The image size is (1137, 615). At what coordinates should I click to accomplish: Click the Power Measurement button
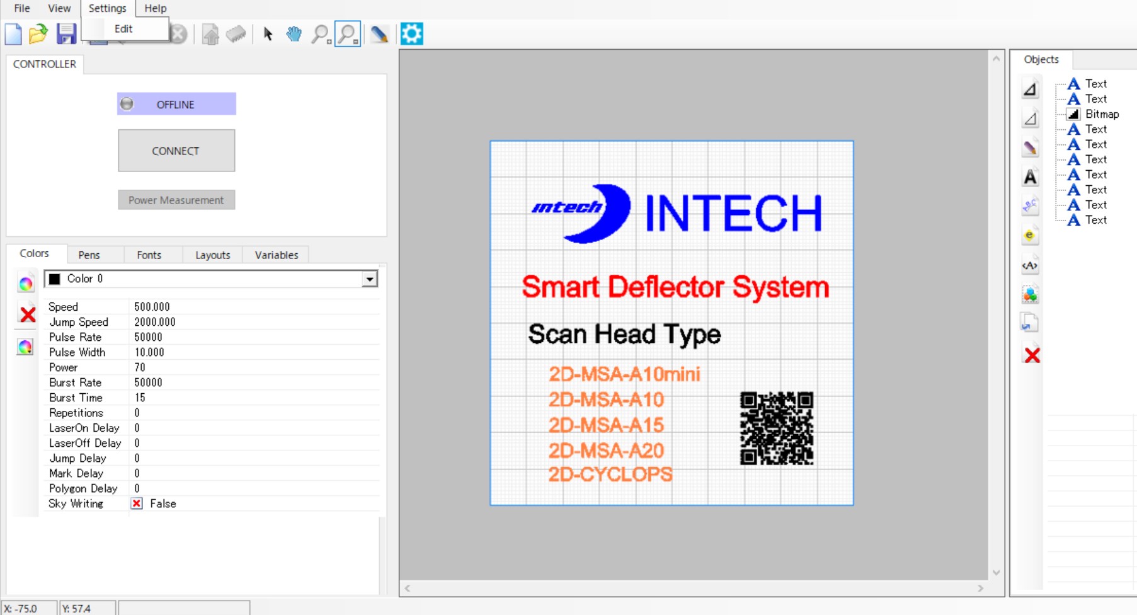(x=176, y=200)
